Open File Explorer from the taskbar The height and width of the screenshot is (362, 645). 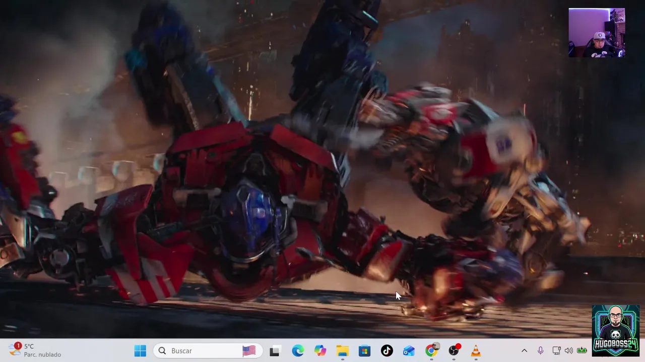(x=342, y=350)
